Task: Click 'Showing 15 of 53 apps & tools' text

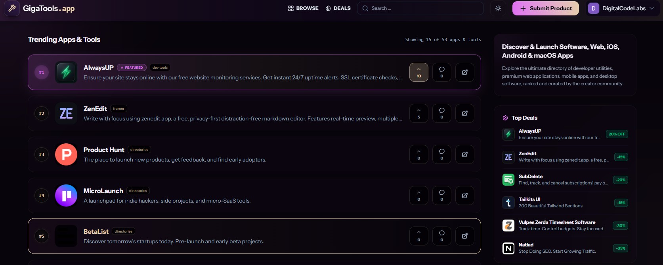Action: click(443, 39)
